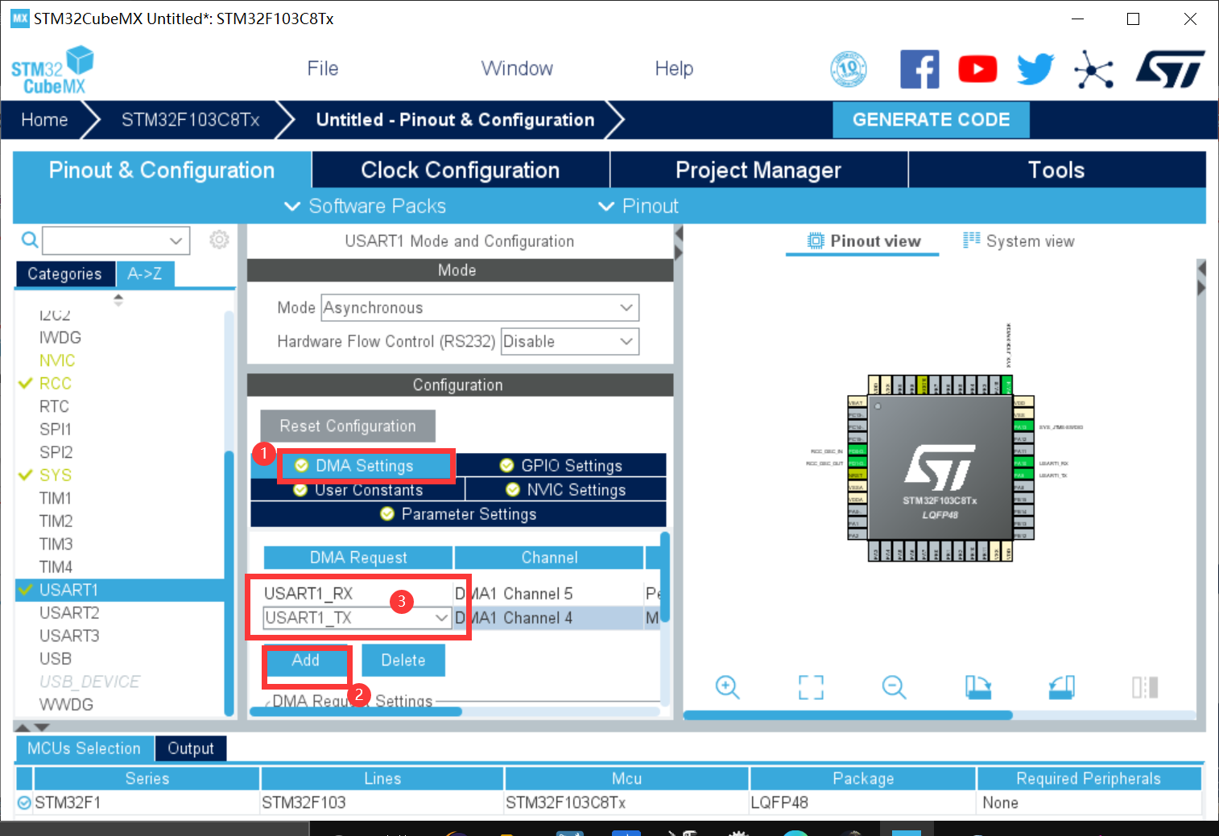
Task: Select the MCUs Selection tab
Action: tap(84, 748)
